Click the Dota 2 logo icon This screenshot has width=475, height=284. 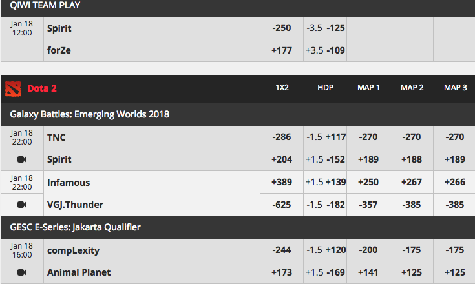(13, 89)
